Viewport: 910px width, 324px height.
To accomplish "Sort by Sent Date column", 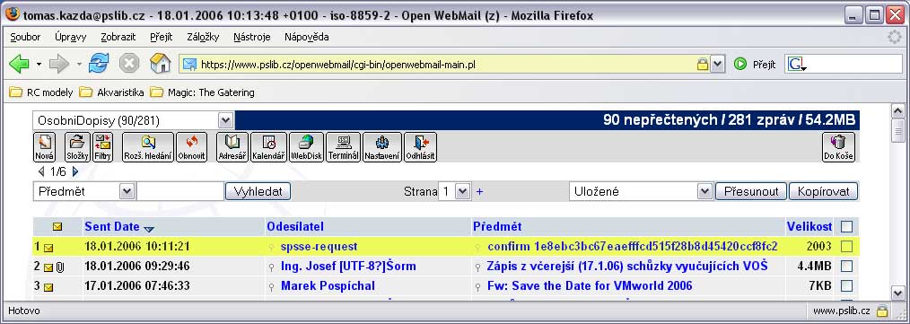I will [112, 226].
